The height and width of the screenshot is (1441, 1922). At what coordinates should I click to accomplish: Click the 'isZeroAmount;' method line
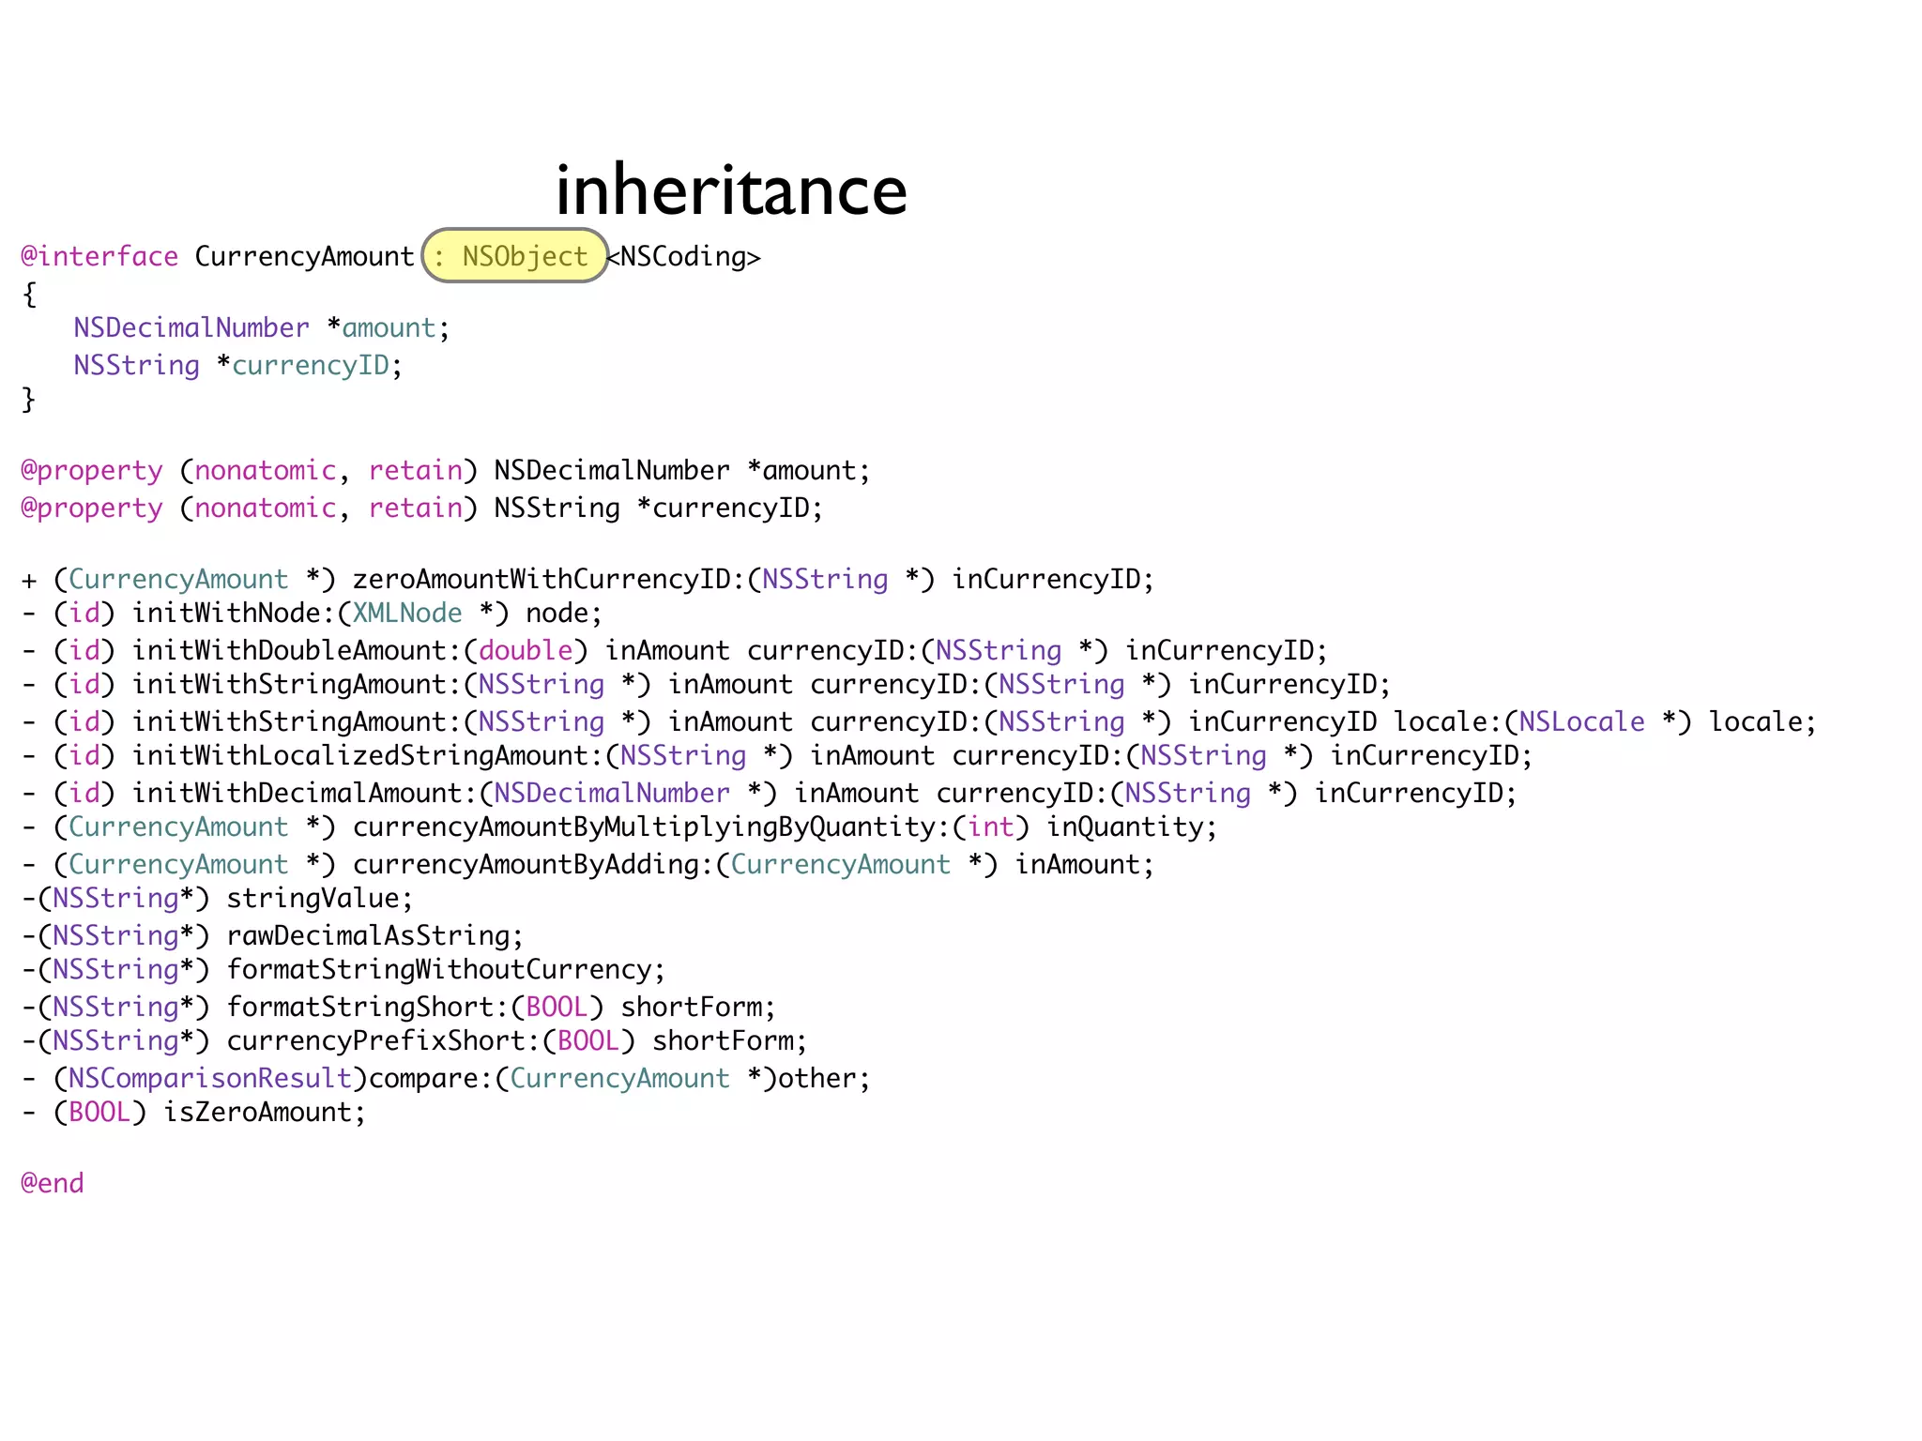pyautogui.click(x=193, y=1112)
